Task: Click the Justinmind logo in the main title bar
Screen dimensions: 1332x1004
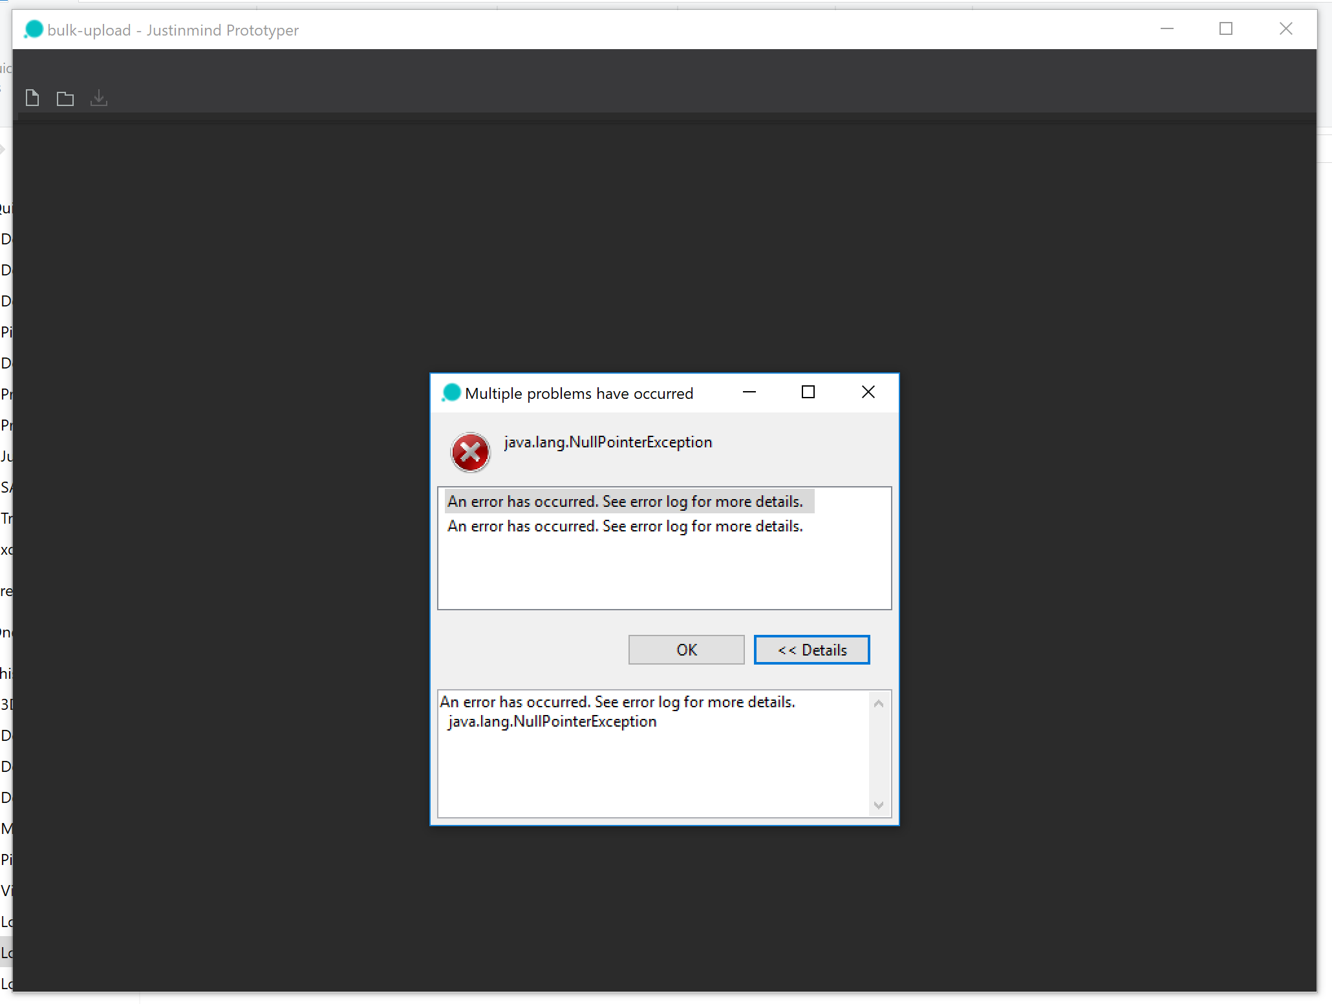Action: (33, 30)
